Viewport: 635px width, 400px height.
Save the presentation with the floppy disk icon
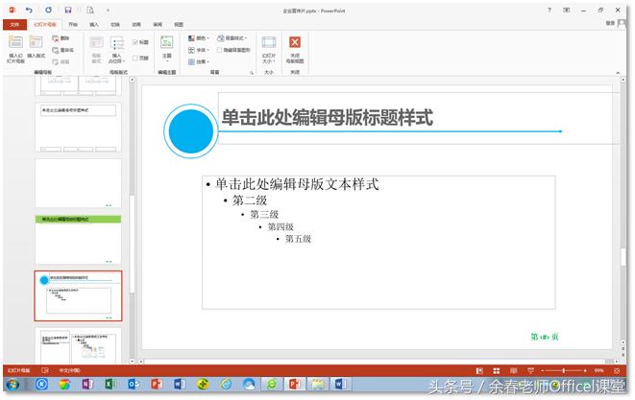tap(68, 10)
